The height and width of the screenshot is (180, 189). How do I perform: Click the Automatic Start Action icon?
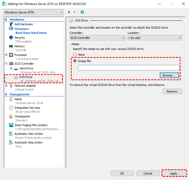point(11,134)
